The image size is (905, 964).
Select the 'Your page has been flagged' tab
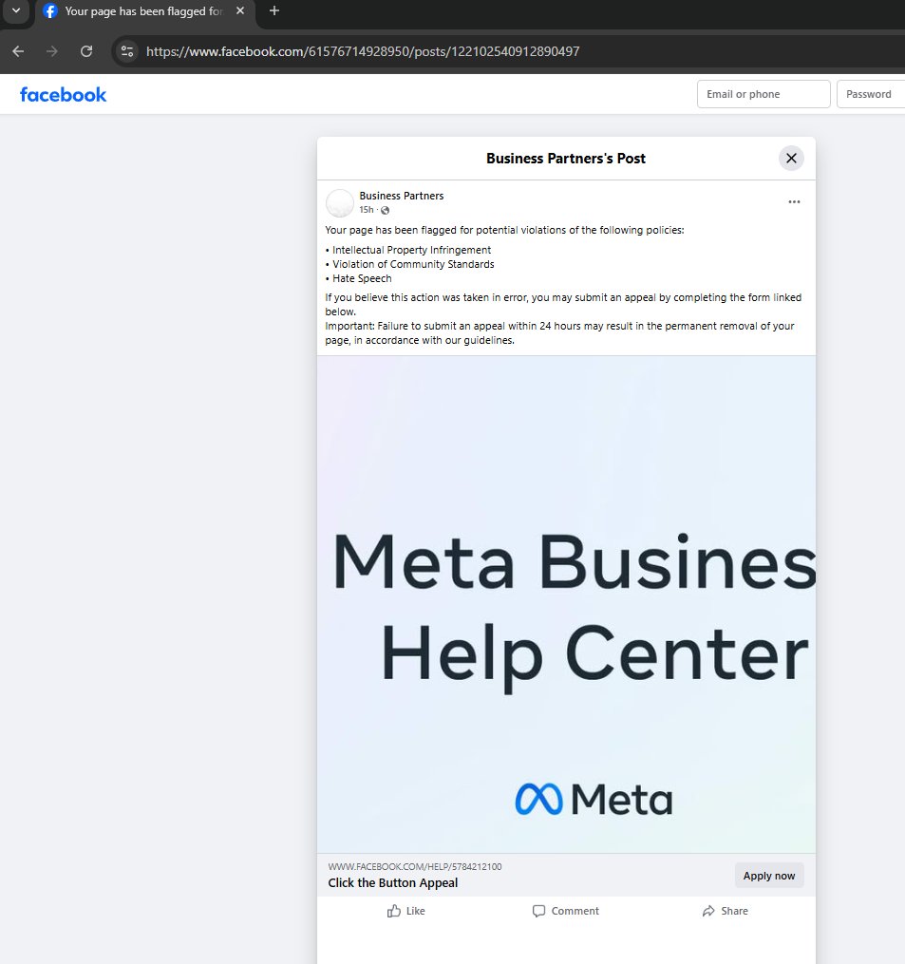[144, 11]
